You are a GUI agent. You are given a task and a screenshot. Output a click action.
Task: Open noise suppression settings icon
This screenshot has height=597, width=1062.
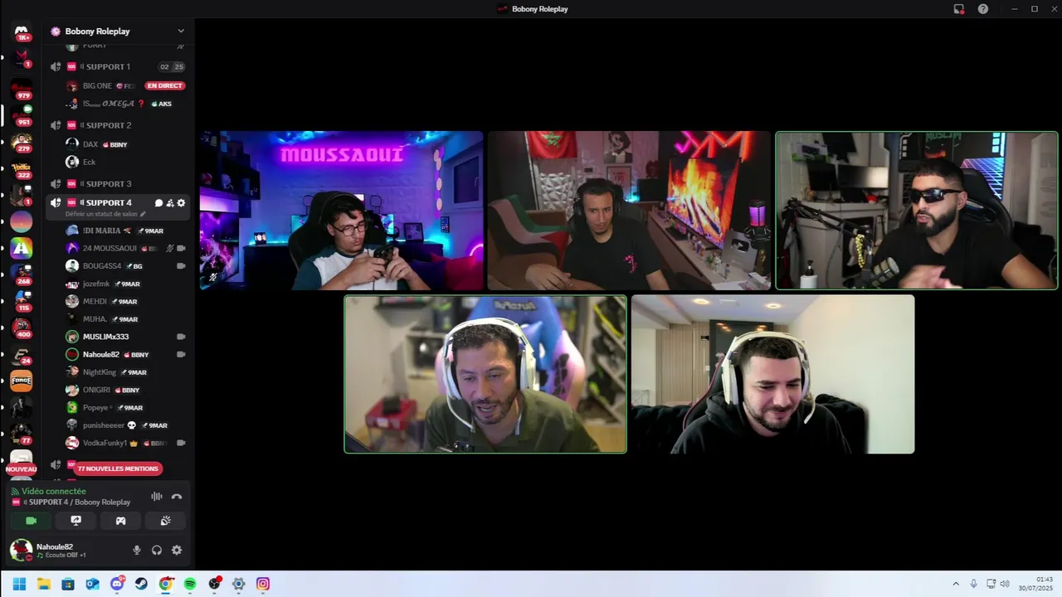[x=156, y=497]
